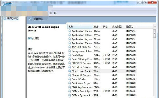Select the Bluetooth Supp... service name
The image size is (159, 98).
(81, 75)
